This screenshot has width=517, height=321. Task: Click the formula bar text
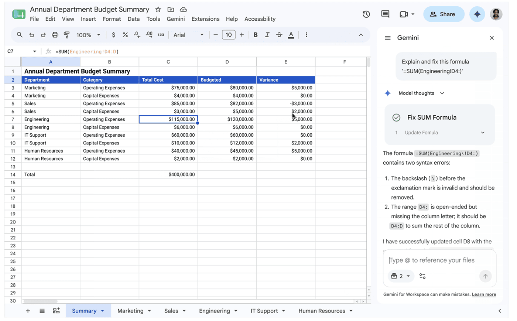(87, 51)
